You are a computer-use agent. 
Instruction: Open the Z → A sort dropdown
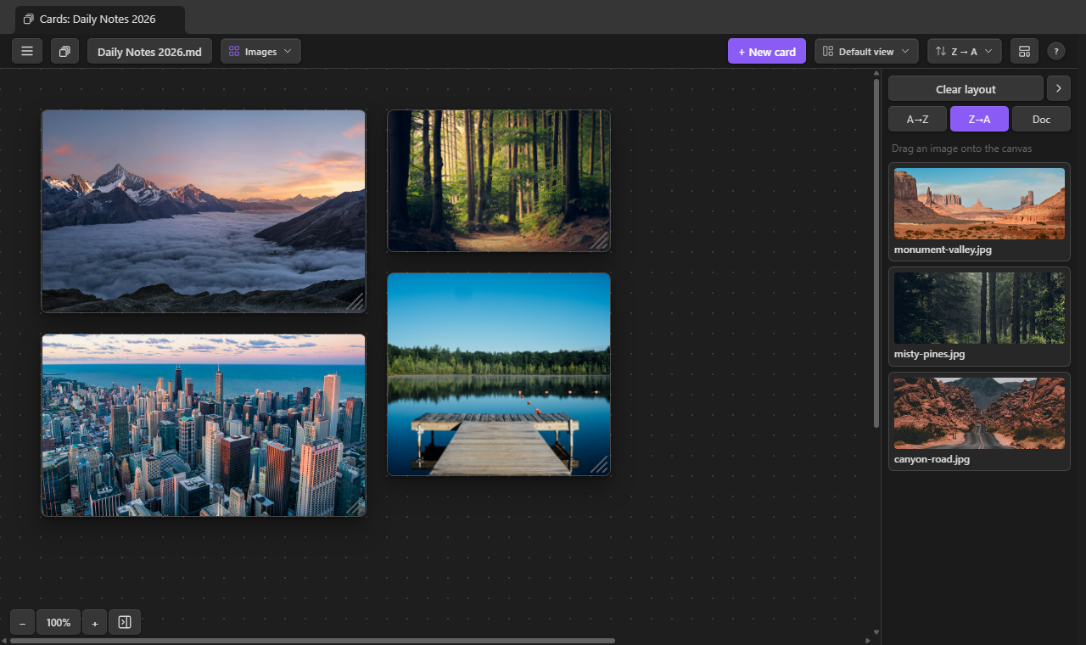965,51
